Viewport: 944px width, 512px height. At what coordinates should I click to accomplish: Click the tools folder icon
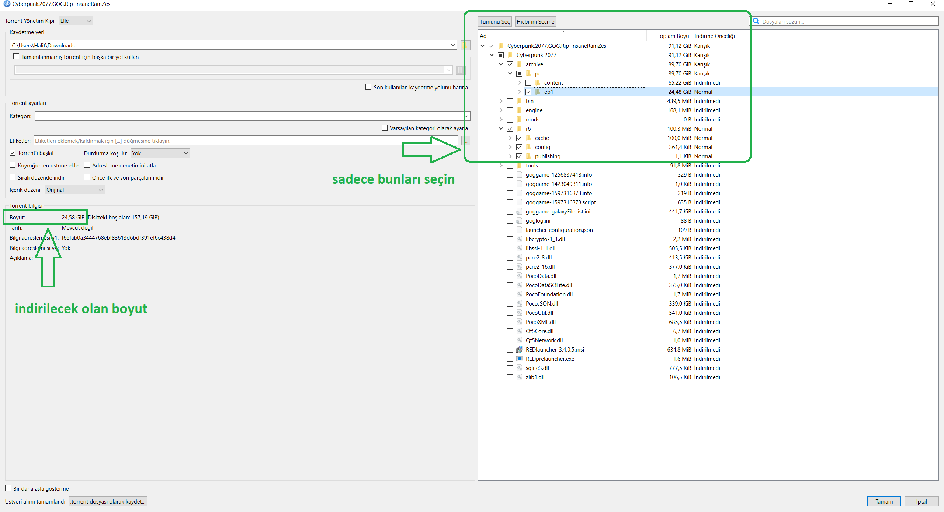pyautogui.click(x=519, y=165)
